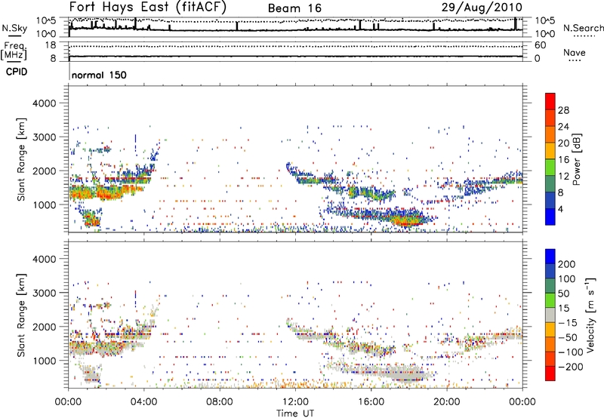Click the date '29/Aug/2010'

482,8
